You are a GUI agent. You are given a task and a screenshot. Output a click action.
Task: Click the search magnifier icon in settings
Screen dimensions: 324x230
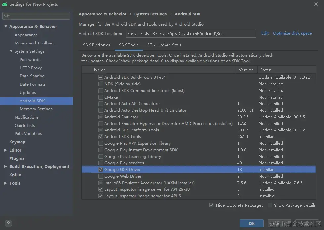tap(7, 16)
